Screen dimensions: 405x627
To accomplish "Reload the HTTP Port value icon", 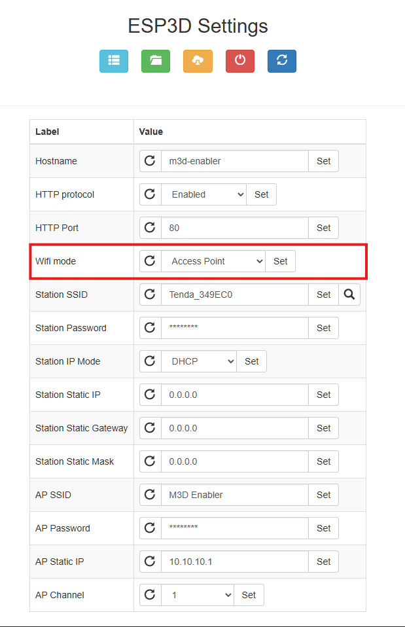I will click(150, 228).
